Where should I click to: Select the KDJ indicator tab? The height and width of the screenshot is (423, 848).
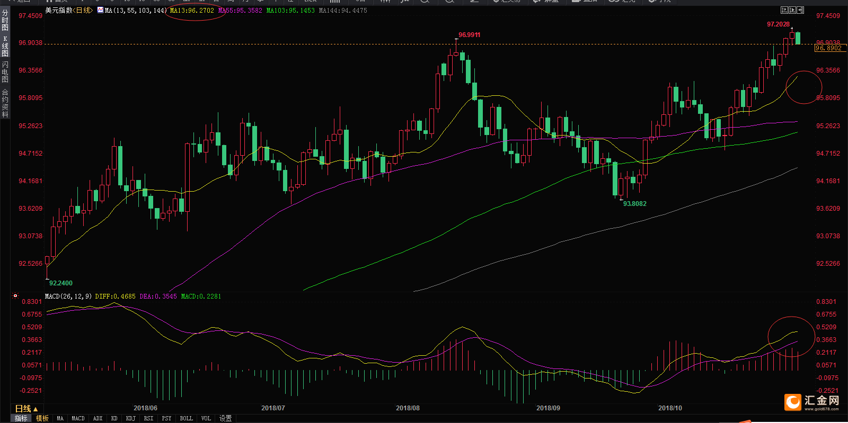131,418
